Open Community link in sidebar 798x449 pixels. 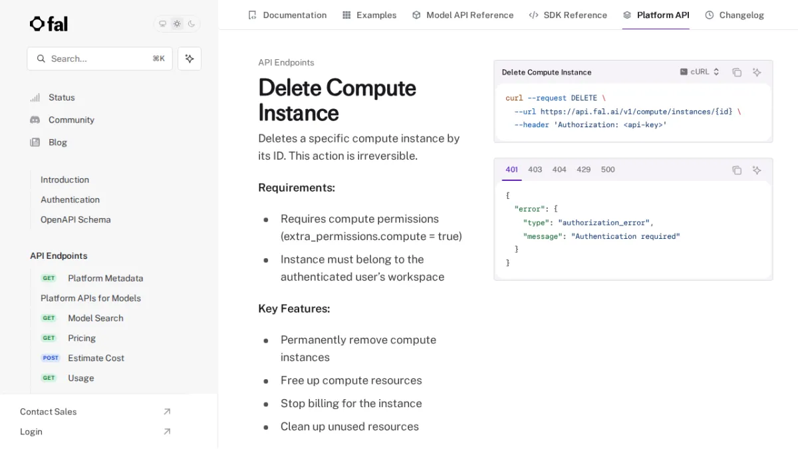(x=71, y=120)
